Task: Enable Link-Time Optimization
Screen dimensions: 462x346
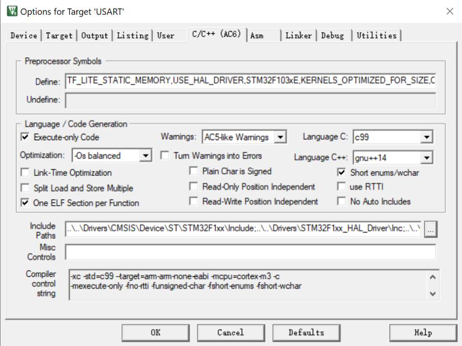Action: point(25,173)
